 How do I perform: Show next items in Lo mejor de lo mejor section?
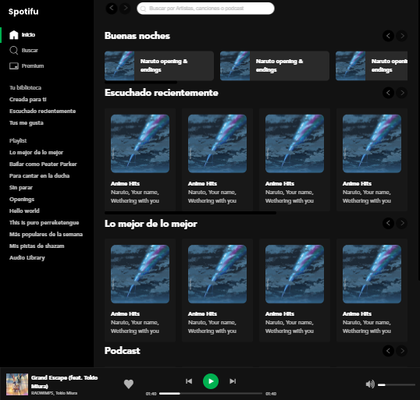[x=402, y=223]
